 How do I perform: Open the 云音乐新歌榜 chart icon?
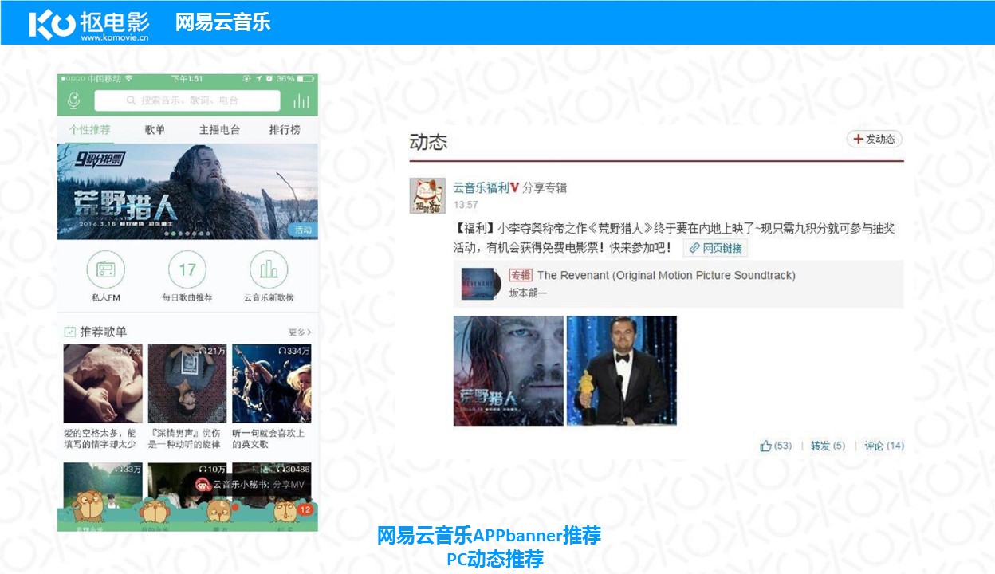[x=269, y=270]
